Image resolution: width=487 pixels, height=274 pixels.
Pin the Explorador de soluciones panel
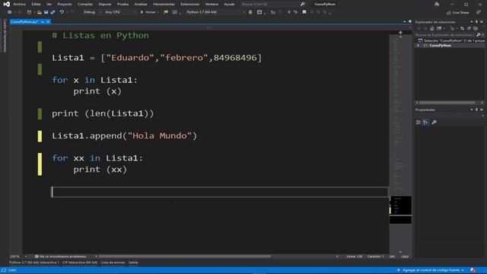click(477, 22)
